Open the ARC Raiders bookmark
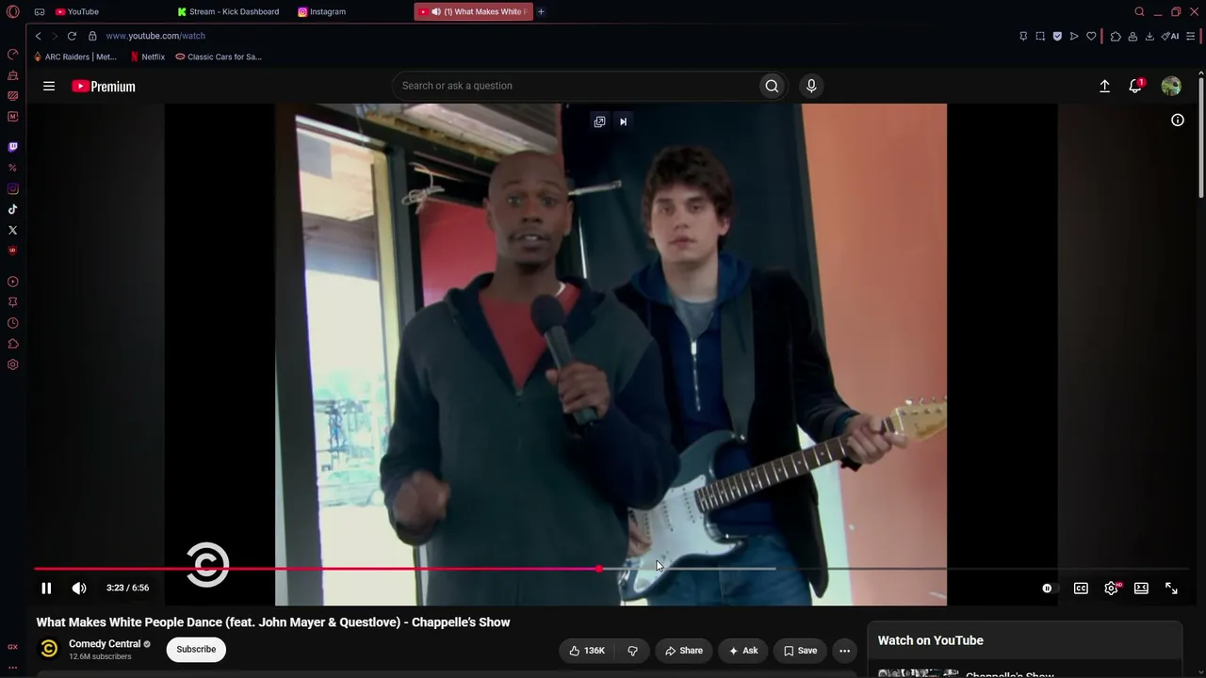The height and width of the screenshot is (678, 1206). pyautogui.click(x=74, y=56)
